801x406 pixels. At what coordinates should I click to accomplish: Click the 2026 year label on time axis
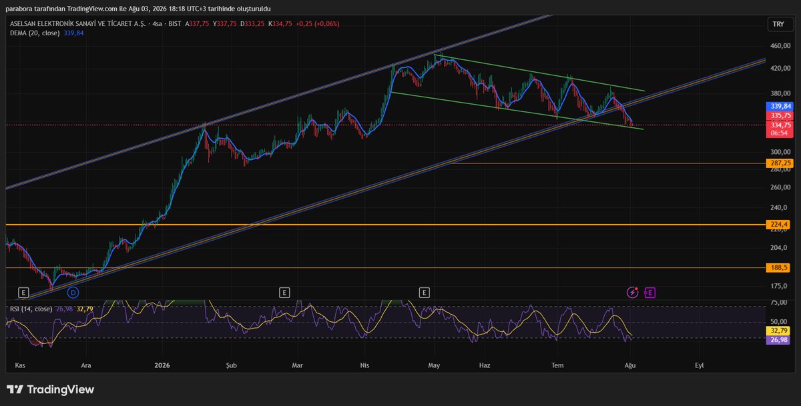point(162,365)
